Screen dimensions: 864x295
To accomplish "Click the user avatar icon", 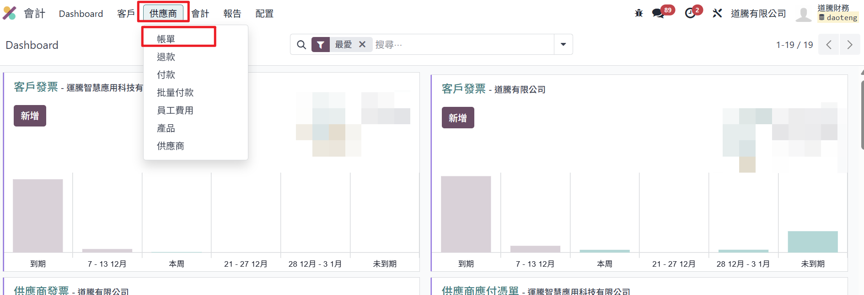I will (803, 14).
